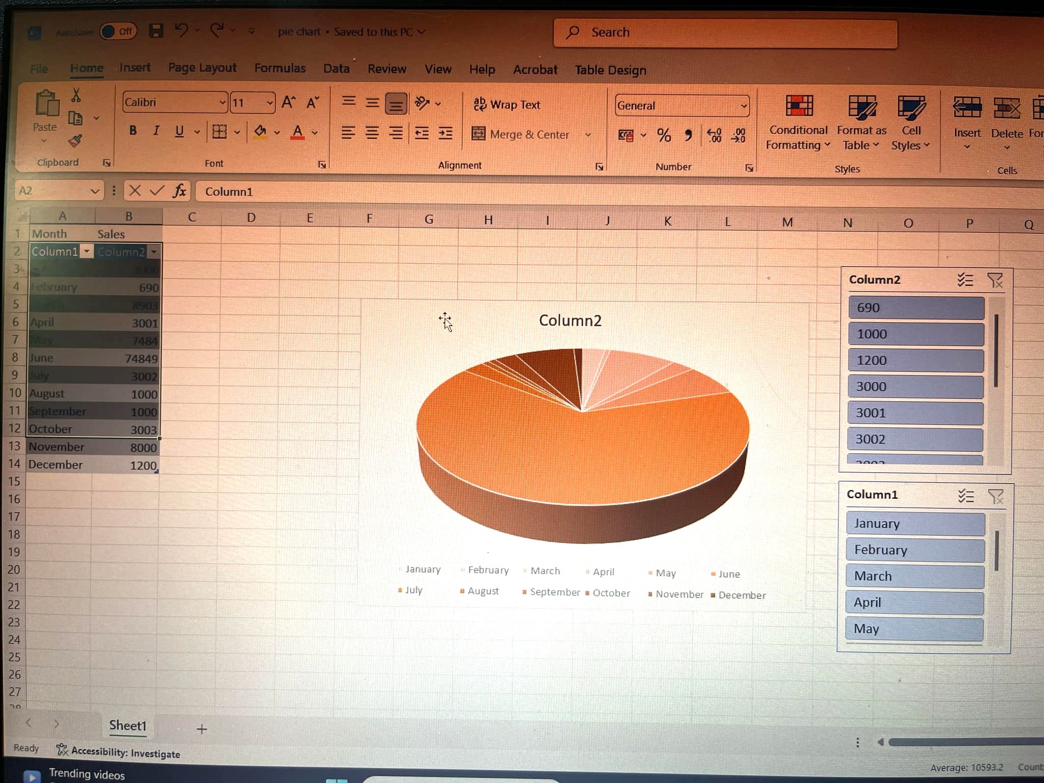Viewport: 1044px width, 783px height.
Task: Select the 3000 item in Column2 slicer
Action: (x=915, y=387)
